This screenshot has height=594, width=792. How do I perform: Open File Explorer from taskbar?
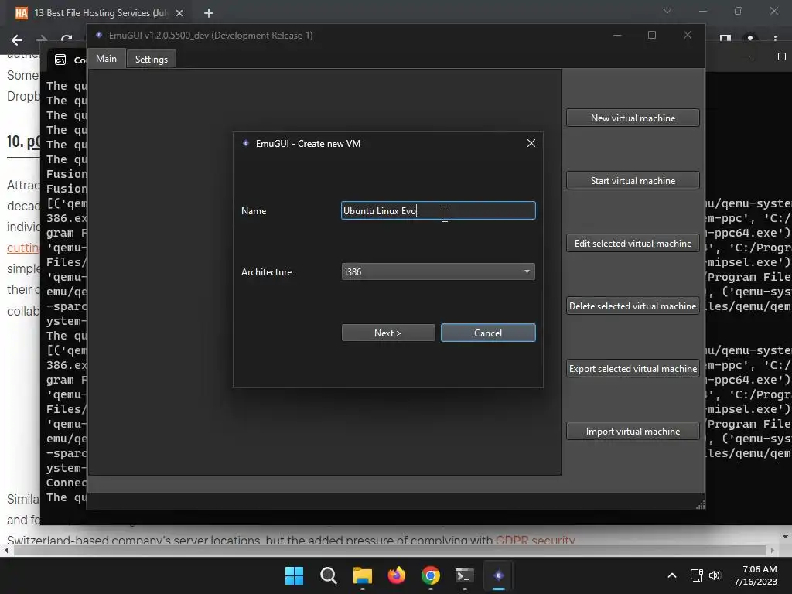pyautogui.click(x=363, y=575)
